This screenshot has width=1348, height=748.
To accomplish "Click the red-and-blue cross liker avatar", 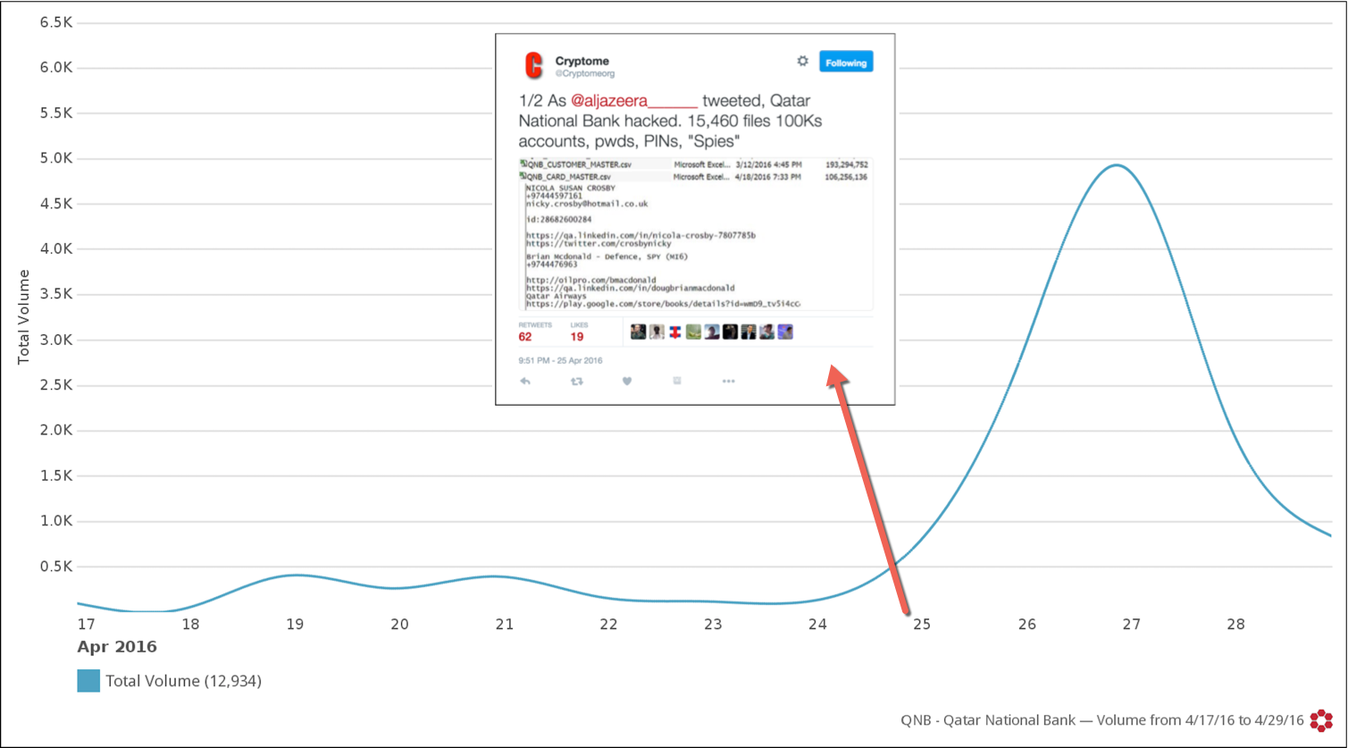I will pyautogui.click(x=675, y=332).
